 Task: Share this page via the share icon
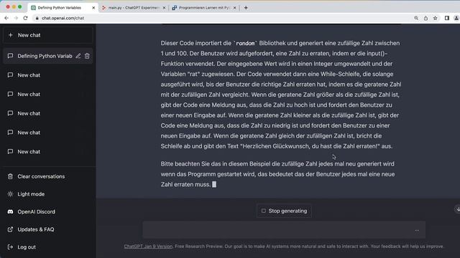point(425,18)
